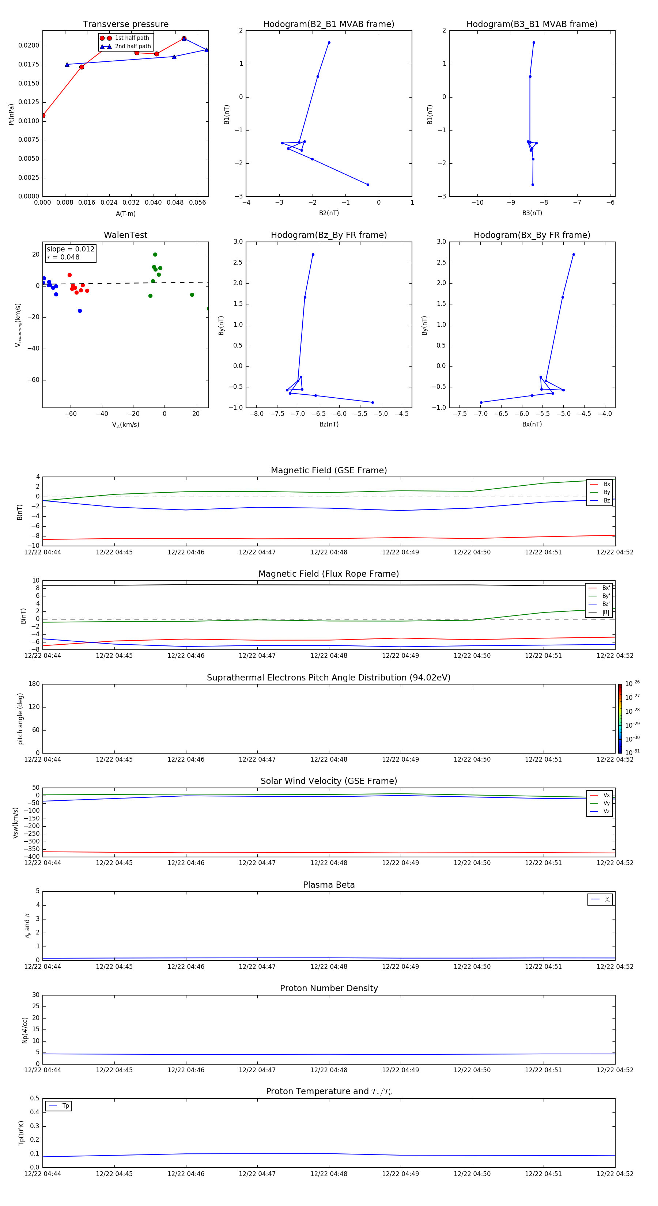Click the 'Vz' entry in velocity legend
Image resolution: width=658 pixels, height=1206 pixels.
(600, 811)
